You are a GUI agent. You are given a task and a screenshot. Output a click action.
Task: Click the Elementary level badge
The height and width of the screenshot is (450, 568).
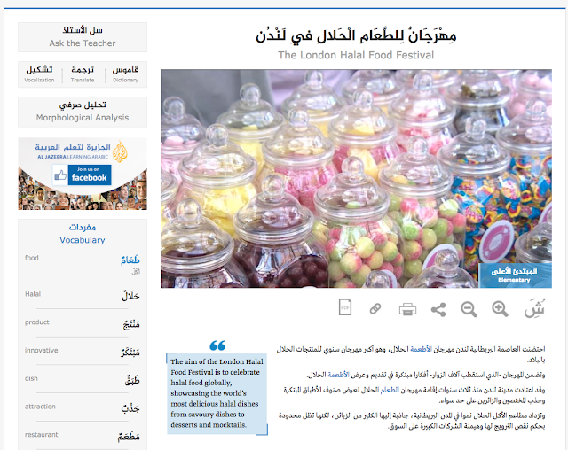click(x=515, y=275)
